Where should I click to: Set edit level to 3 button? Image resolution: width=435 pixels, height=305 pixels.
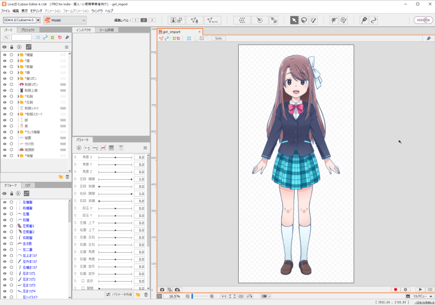pos(152,20)
